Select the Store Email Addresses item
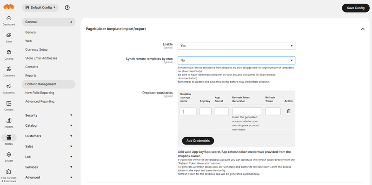 click(41, 58)
